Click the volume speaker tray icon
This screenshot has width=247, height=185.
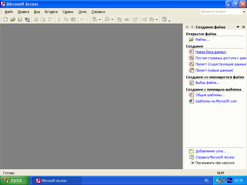(224, 180)
